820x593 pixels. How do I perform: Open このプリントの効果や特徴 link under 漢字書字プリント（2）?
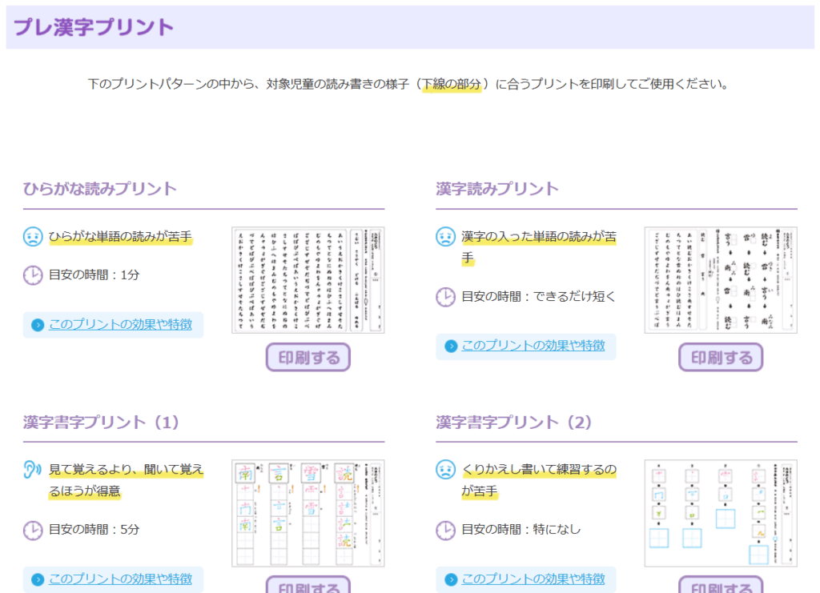(533, 579)
